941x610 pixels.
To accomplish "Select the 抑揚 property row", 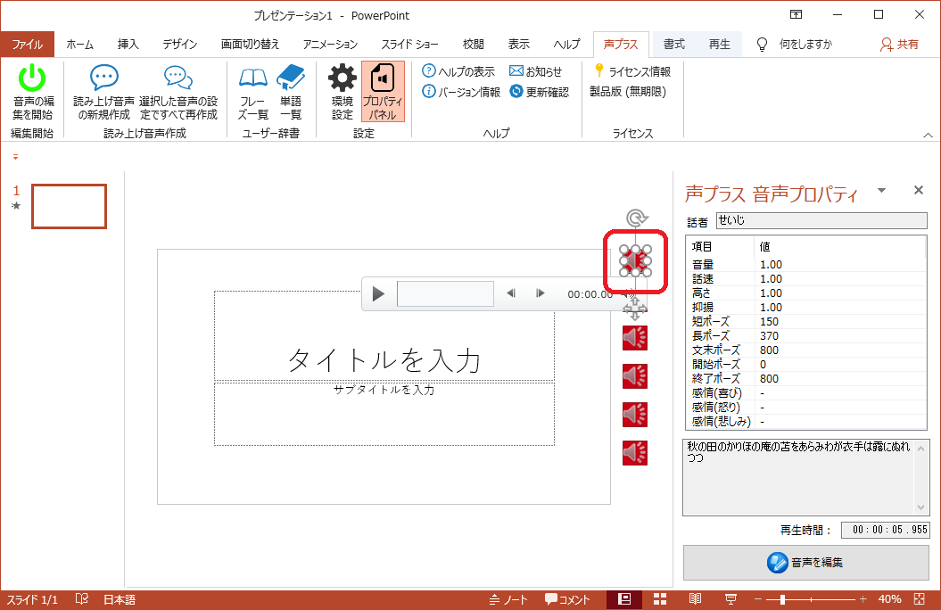I will [806, 308].
